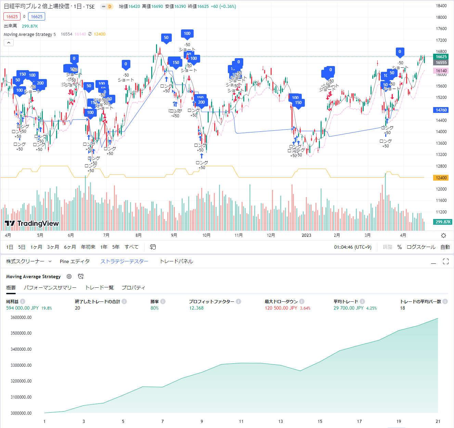Click the orange 12400 price axis label
Image resolution: width=454 pixels, height=428 pixels.
[x=441, y=178]
